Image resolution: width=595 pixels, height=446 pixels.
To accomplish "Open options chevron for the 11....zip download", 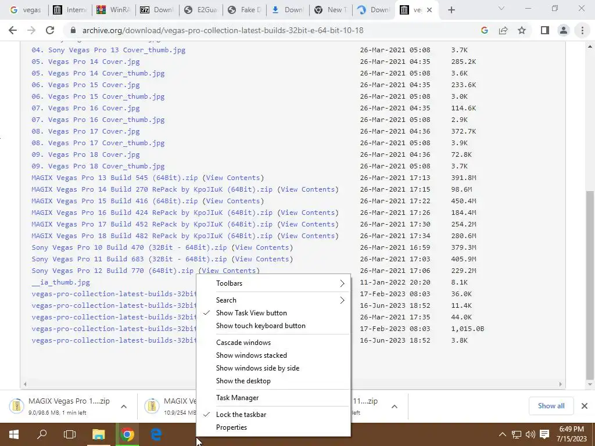I will click(395, 406).
